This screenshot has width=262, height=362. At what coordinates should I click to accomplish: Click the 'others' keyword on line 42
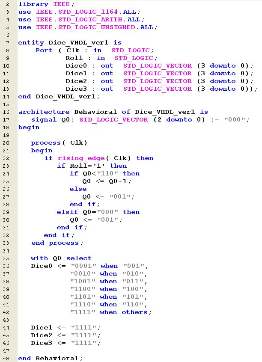[134, 312]
